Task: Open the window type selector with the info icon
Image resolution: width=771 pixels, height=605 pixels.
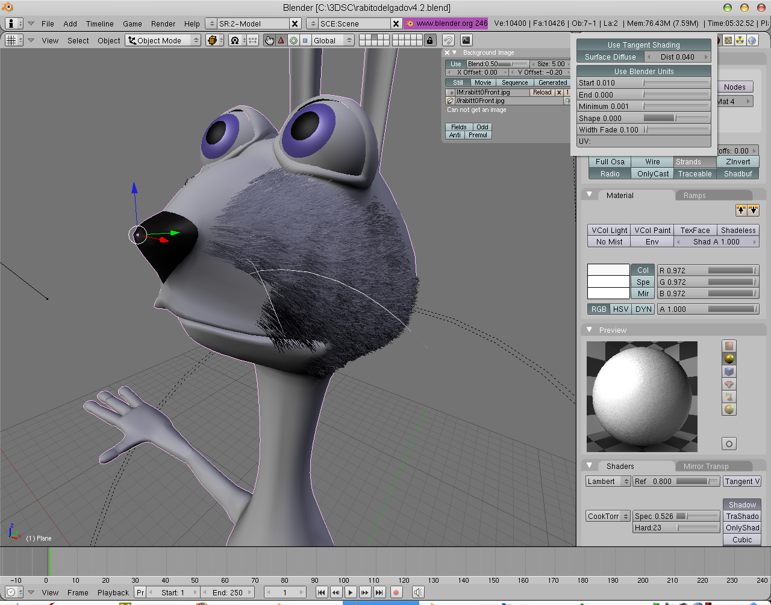Action: click(14, 23)
